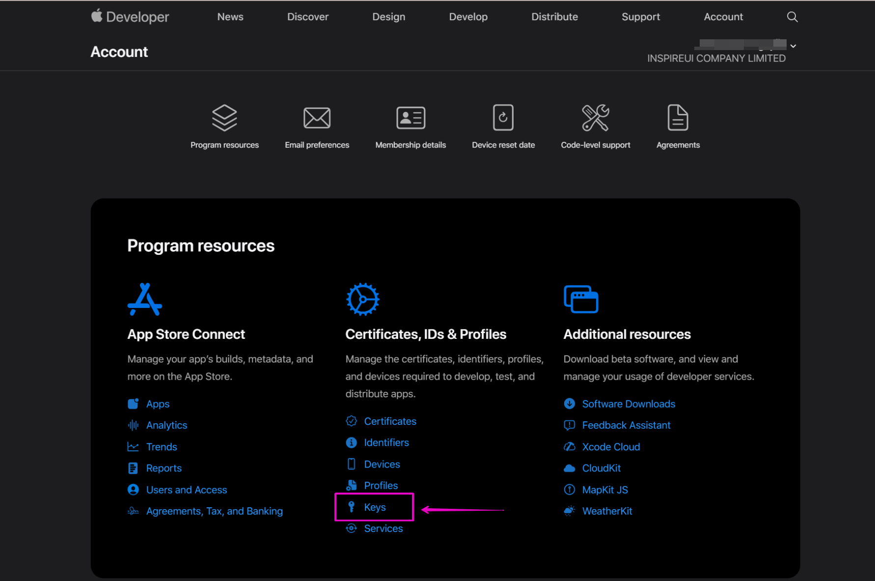875x581 pixels.
Task: Click the person icon beside Users and Access
Action: coord(133,490)
